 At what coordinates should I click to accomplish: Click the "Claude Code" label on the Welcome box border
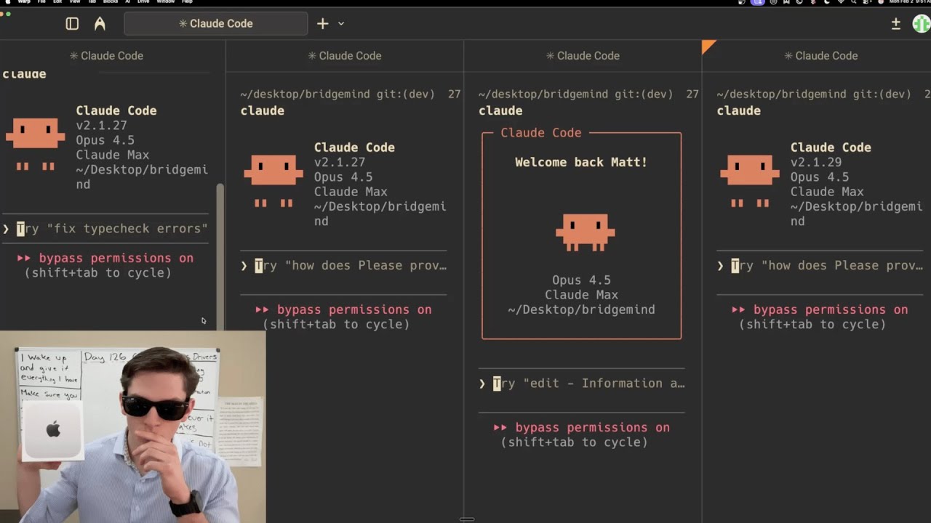pyautogui.click(x=541, y=132)
